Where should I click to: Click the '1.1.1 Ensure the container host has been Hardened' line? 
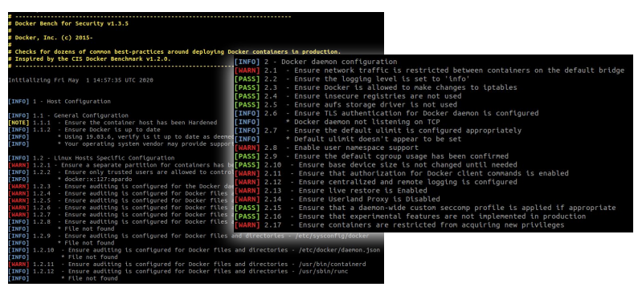click(112, 123)
